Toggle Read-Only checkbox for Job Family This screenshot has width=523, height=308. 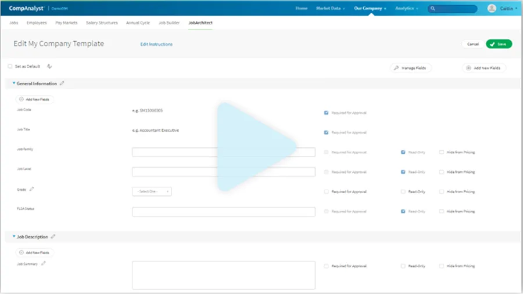(403, 152)
